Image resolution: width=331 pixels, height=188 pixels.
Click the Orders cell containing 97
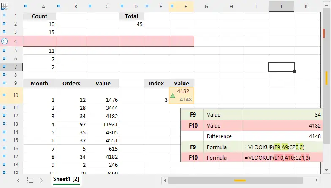click(71, 124)
